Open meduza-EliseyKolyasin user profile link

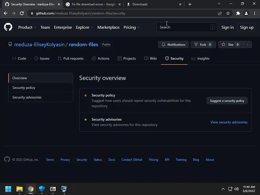[x=39, y=44]
